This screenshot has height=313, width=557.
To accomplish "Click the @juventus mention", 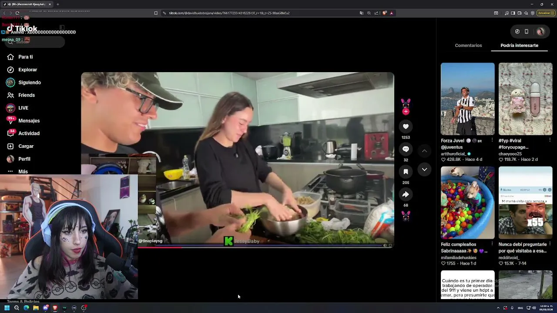I will (452, 147).
